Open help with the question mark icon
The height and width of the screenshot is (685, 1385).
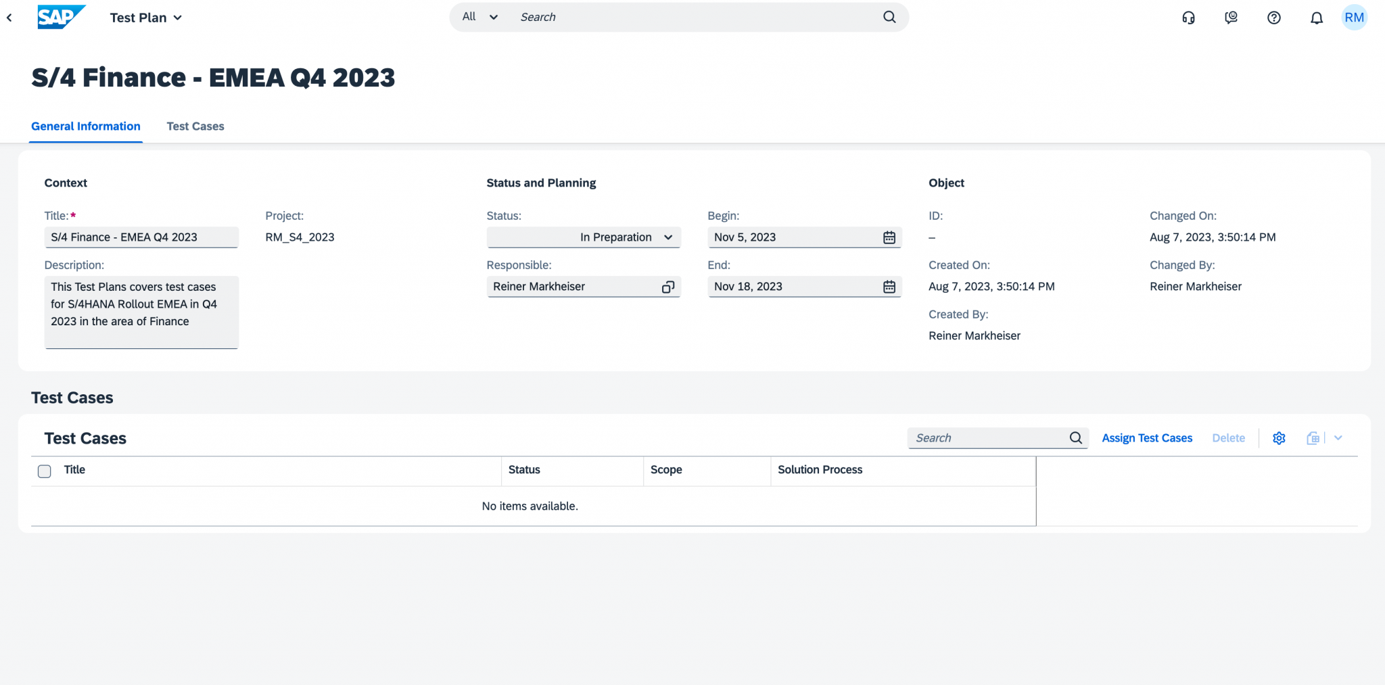[1274, 18]
